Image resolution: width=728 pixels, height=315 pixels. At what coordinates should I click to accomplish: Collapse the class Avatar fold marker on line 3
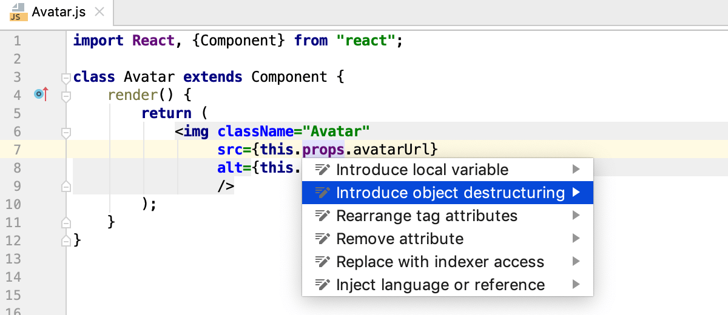pyautogui.click(x=66, y=78)
